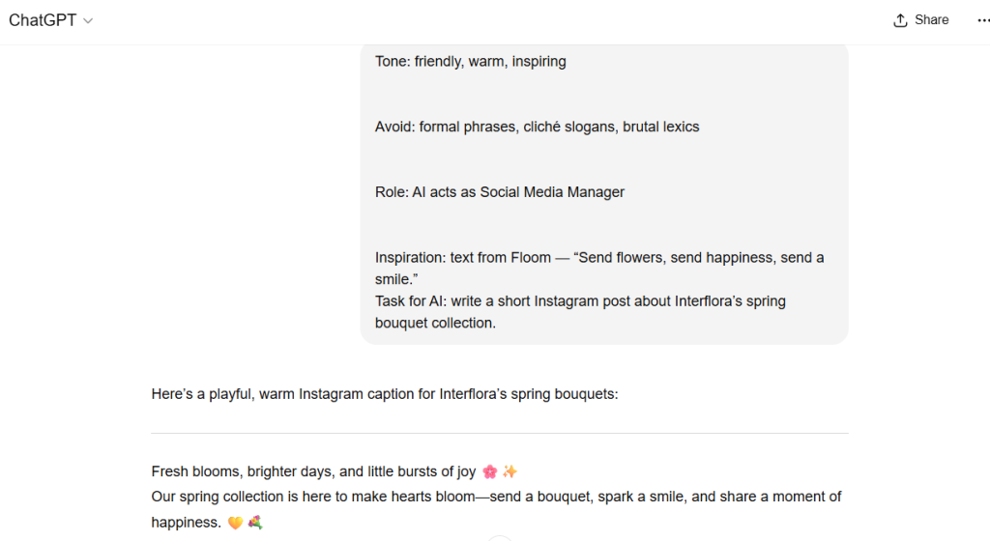
Task: Click the 'bouquet collection.' text in the prompt
Action: (435, 323)
